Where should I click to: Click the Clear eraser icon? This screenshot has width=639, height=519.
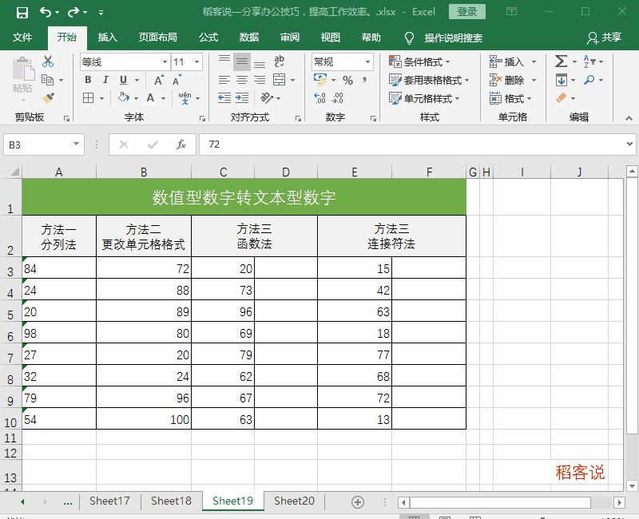(562, 97)
